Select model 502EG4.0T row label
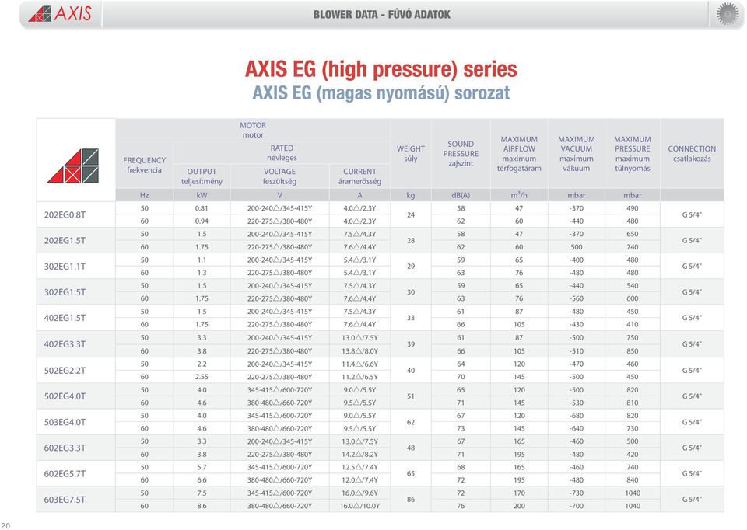The image size is (747, 530). pos(65,396)
